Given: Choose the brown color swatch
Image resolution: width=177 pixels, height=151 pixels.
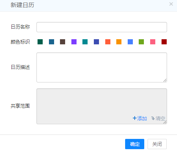Looking at the screenshot, I should (x=63, y=42).
